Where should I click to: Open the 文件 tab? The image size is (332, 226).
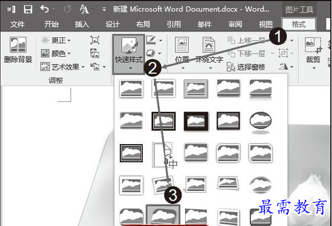point(18,25)
